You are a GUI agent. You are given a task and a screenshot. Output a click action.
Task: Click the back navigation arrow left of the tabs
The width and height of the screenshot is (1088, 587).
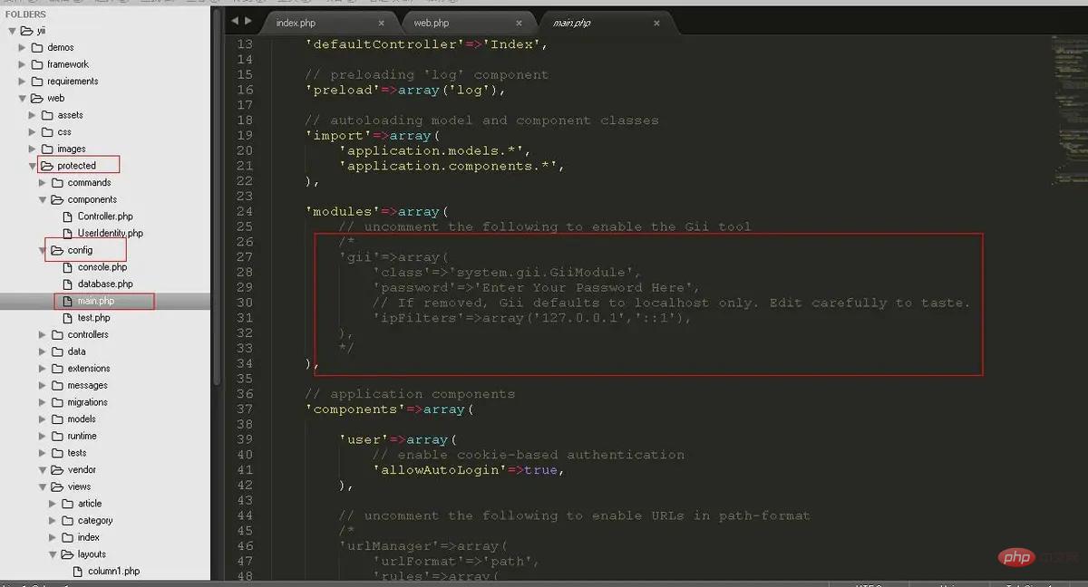(x=237, y=21)
